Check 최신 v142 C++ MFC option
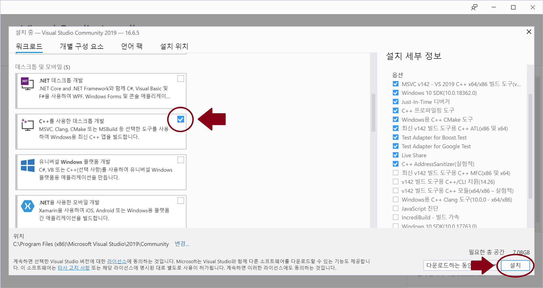543x288 pixels. coord(396,173)
